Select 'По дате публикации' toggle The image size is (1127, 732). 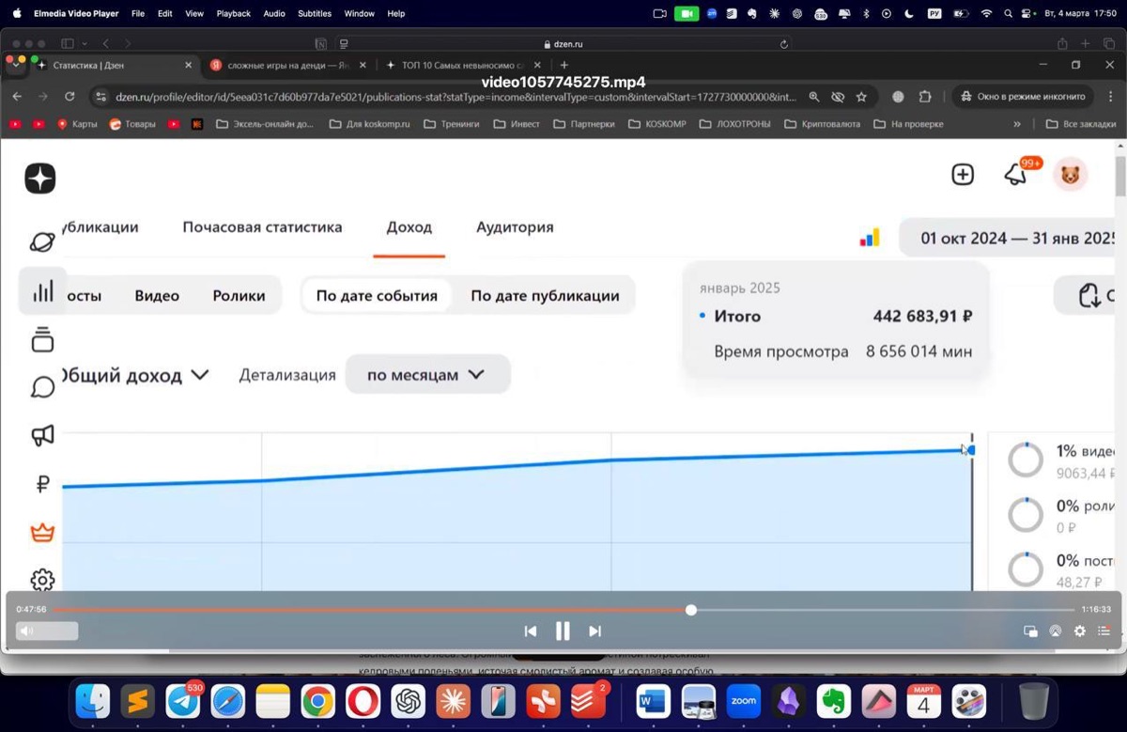coord(545,295)
